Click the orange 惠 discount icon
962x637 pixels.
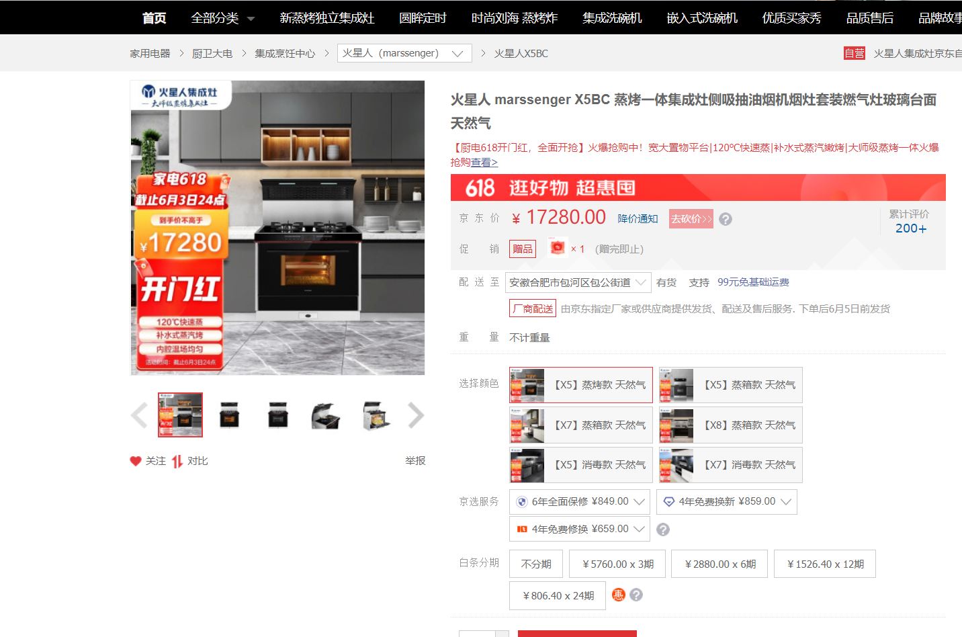click(619, 595)
